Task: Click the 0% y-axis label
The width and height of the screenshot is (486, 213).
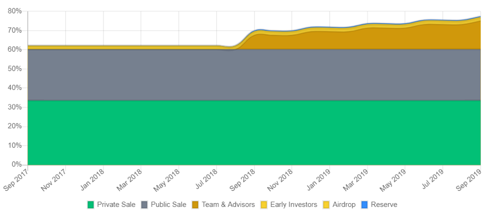Action: pos(17,165)
